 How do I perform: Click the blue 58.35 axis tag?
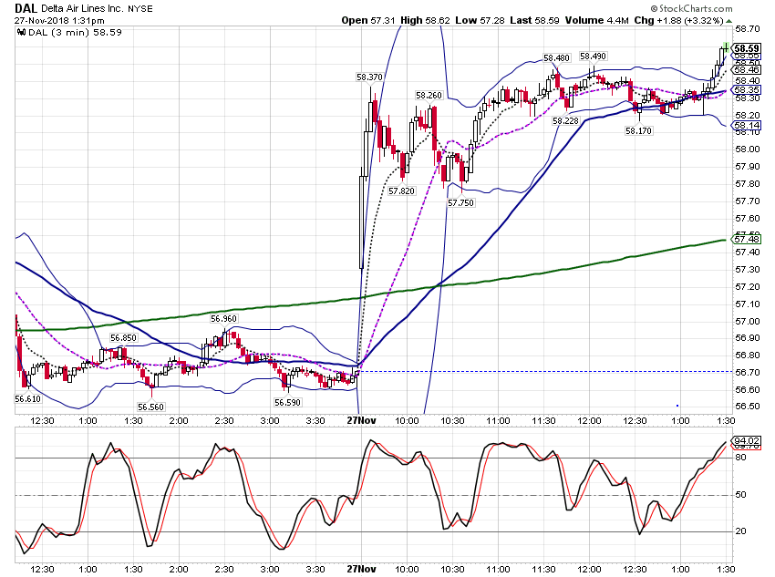(x=746, y=90)
